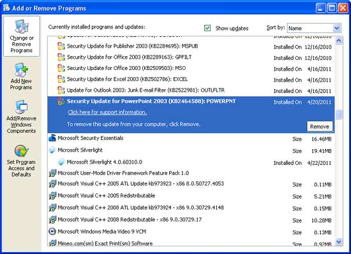Click the Visual C++ 2005 ATL Update icon

point(52,184)
